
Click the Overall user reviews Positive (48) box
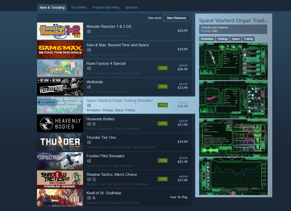click(233, 29)
